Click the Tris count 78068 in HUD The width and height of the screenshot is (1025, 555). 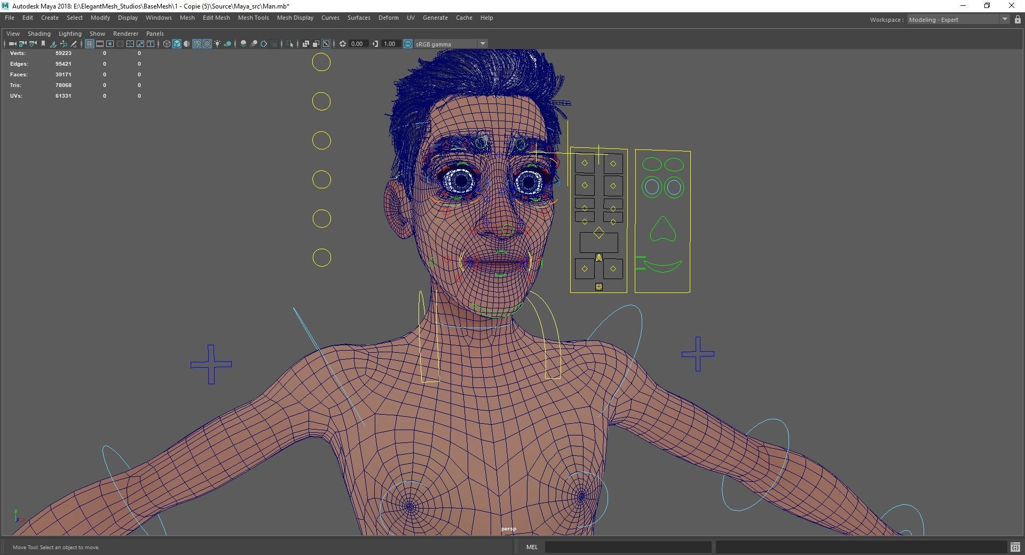63,85
